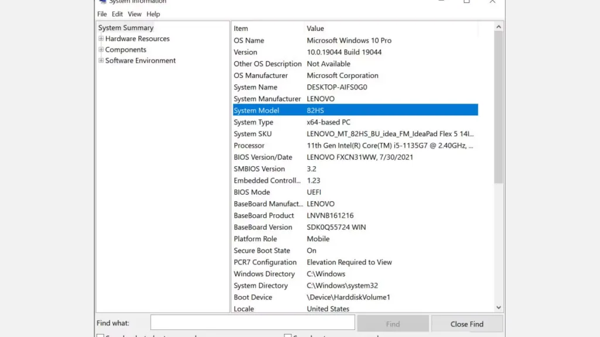Click the value DESKTOP-AIFS0G0
Image resolution: width=600 pixels, height=337 pixels.
click(337, 87)
